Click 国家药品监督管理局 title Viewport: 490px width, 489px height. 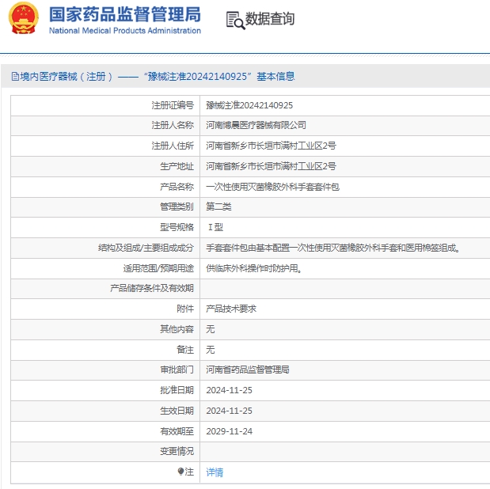(125, 14)
